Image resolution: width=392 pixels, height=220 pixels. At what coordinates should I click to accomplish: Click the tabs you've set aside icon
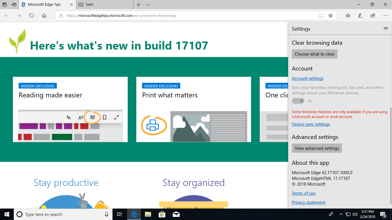(x=5, y=5)
